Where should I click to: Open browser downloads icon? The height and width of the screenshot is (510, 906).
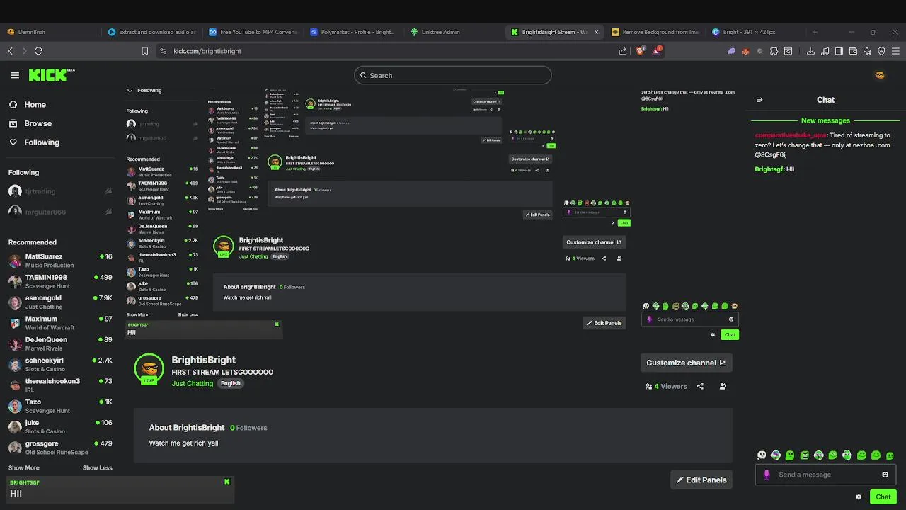pos(810,51)
